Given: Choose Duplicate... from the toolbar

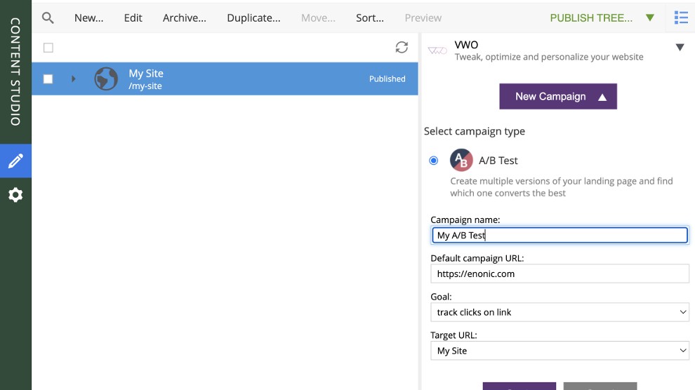Looking at the screenshot, I should [253, 18].
